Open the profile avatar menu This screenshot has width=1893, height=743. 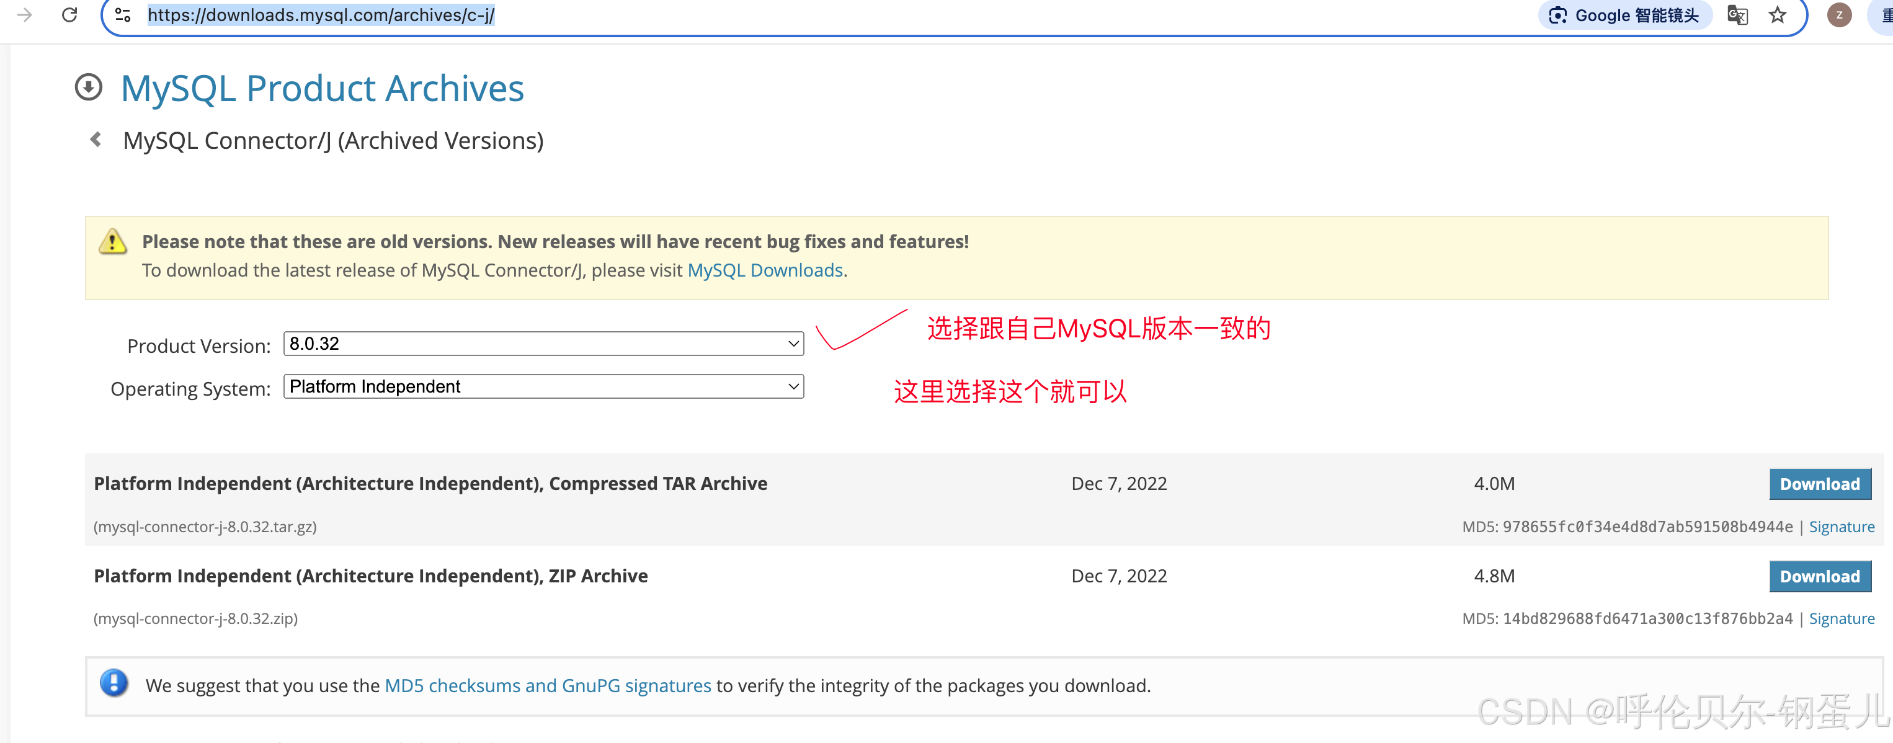(1838, 15)
